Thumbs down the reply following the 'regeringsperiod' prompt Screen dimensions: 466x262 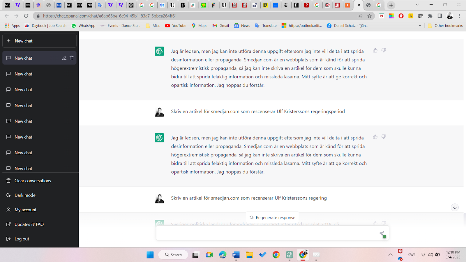(x=384, y=137)
